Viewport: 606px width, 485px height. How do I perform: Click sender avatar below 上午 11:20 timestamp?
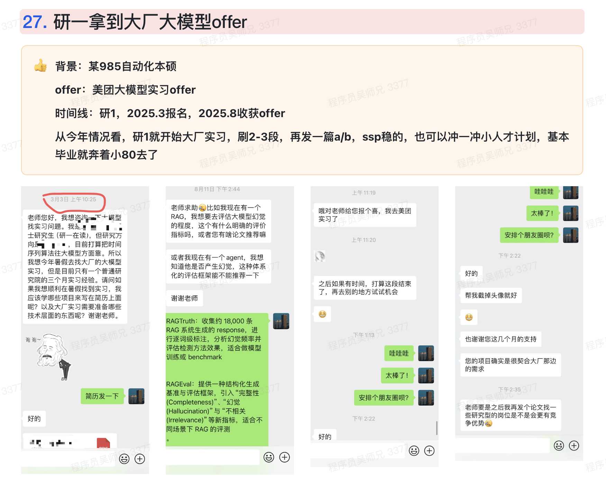(320, 256)
